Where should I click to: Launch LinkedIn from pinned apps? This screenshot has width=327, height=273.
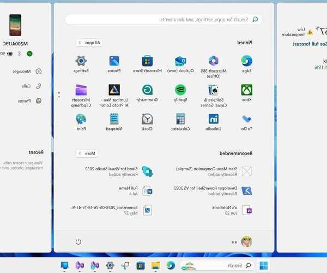214,122
